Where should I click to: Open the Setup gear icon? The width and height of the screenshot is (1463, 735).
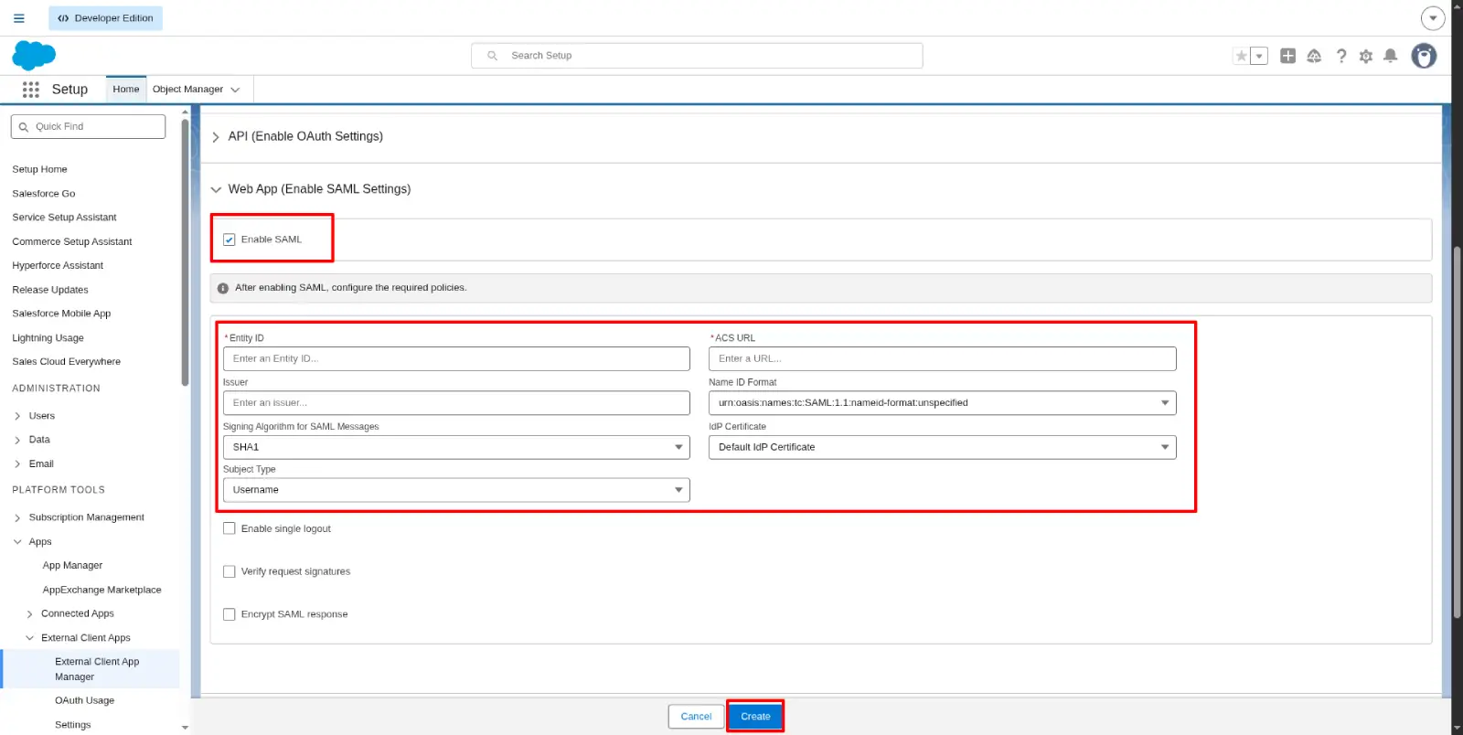tap(1366, 56)
